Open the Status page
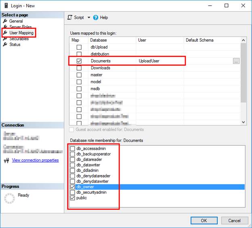Viewport: 252px width, 228px height. 15,44
